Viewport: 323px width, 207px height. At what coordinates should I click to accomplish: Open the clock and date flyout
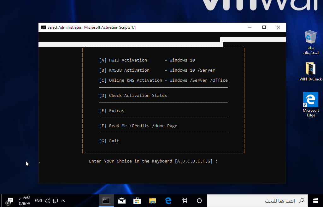(25, 201)
